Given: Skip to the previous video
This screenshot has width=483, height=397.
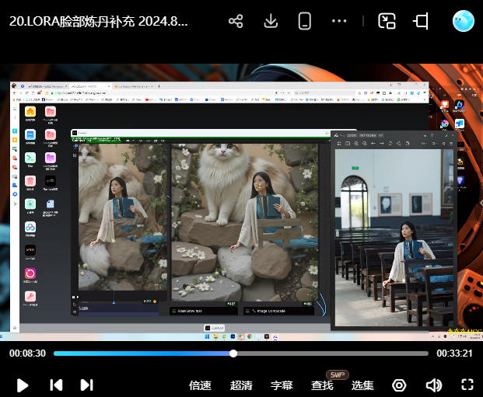Looking at the screenshot, I should [56, 385].
